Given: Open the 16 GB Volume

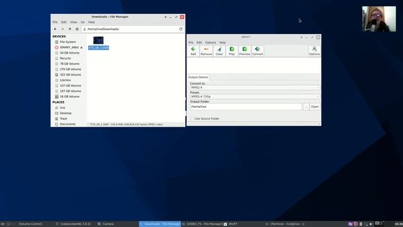Looking at the screenshot, I should [69, 96].
